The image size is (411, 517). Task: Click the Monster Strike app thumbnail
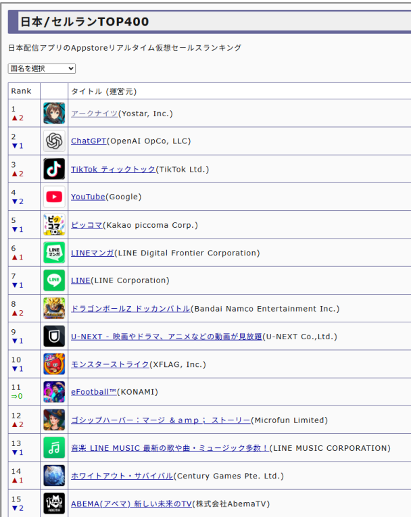pyautogui.click(x=54, y=364)
